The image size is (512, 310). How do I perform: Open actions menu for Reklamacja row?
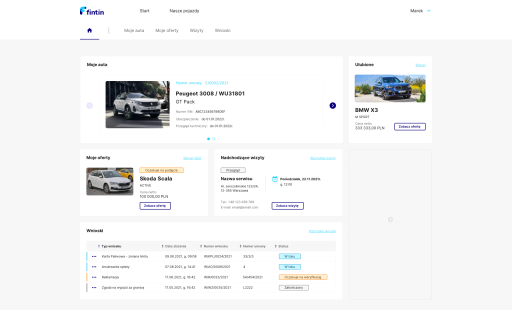(94, 277)
